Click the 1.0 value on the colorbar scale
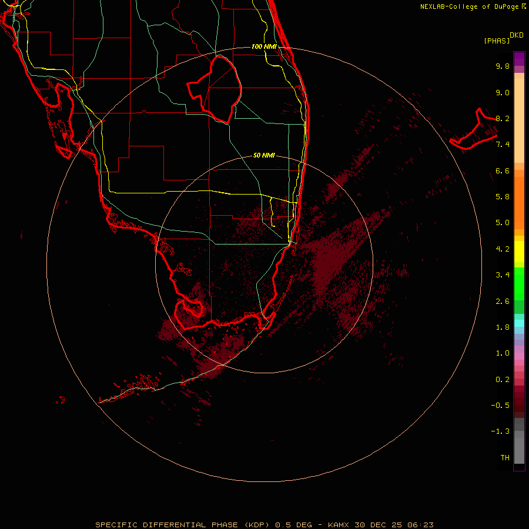 tap(503, 353)
